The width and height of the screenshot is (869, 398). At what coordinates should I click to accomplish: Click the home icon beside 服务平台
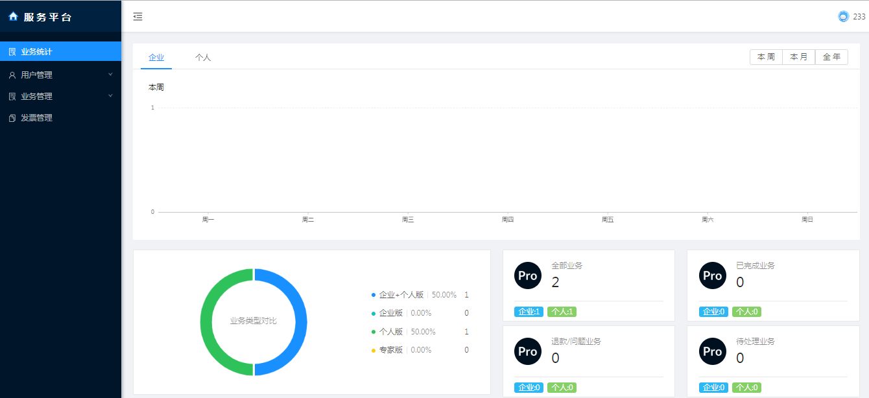13,17
